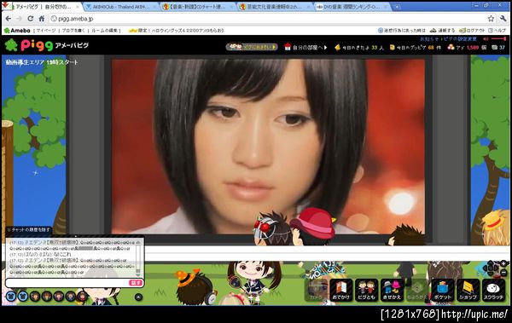Open the スクラッチ scratch icon
The width and height of the screenshot is (512, 323).
493,290
